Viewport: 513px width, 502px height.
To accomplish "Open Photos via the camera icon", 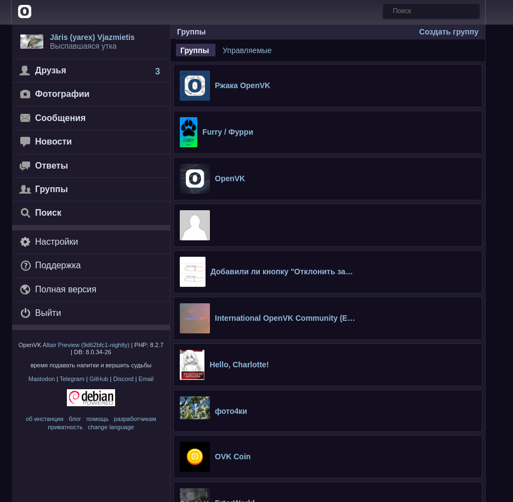I will pyautogui.click(x=25, y=94).
